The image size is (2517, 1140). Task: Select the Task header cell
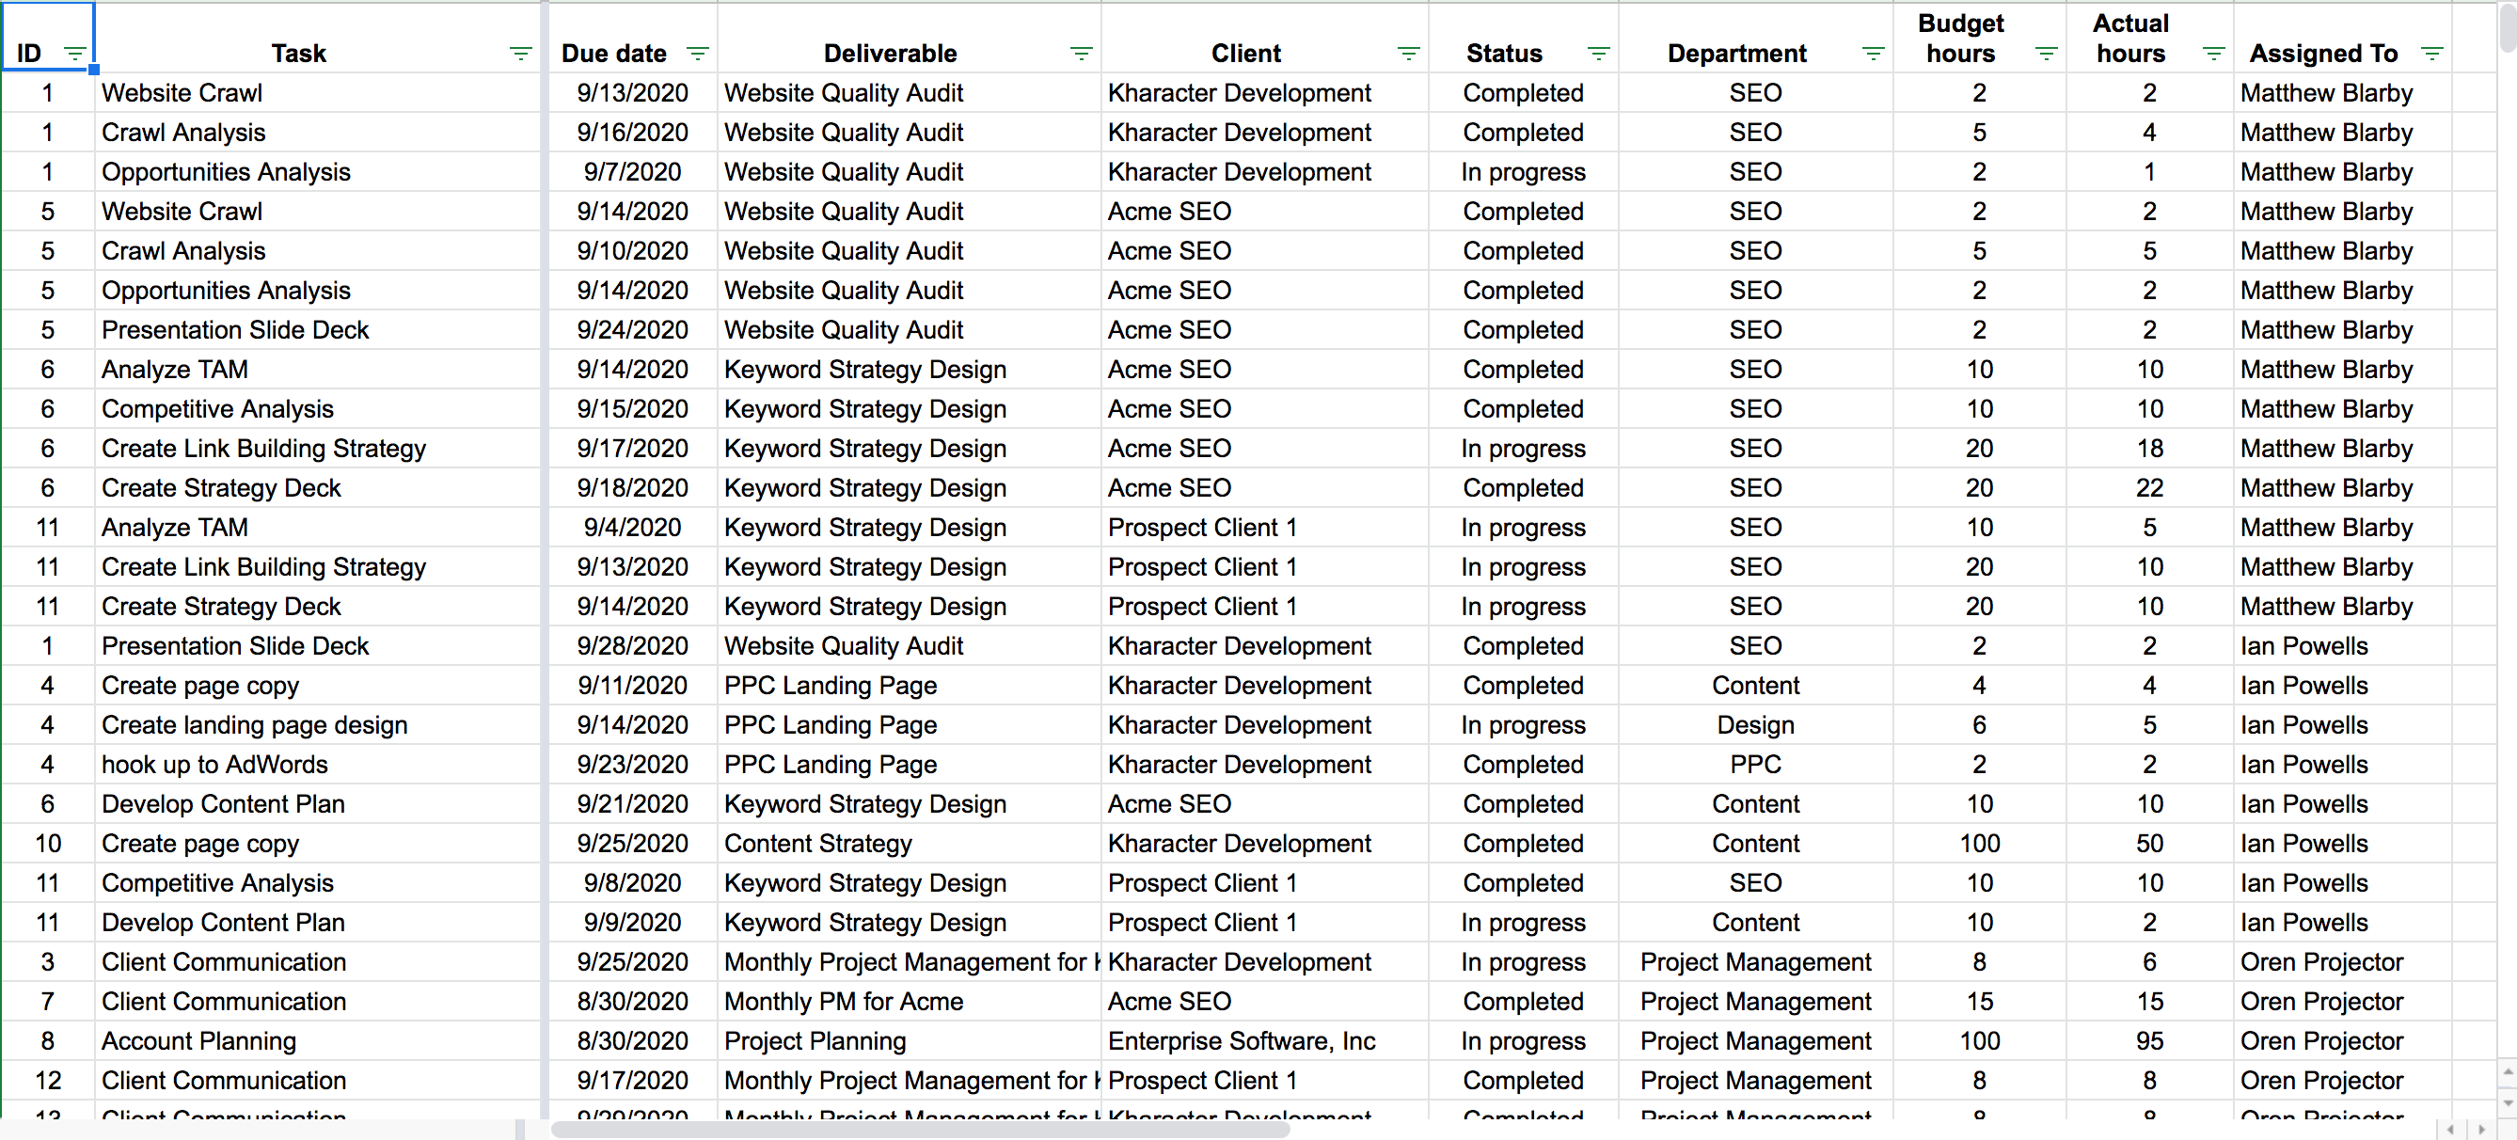tap(318, 37)
